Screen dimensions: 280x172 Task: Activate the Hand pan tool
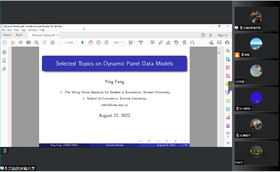(x=90, y=43)
